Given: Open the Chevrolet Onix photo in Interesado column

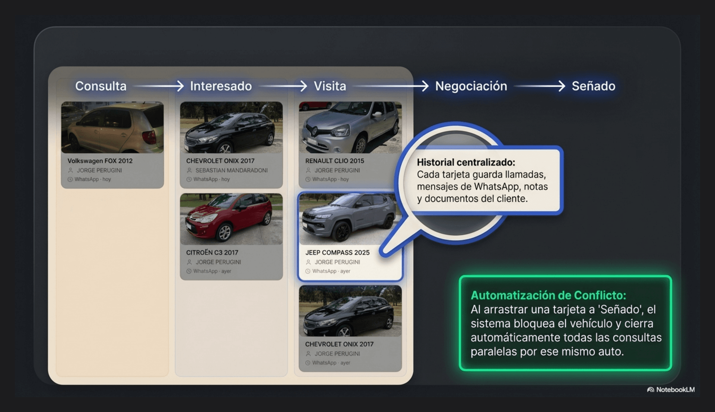Looking at the screenshot, I should [231, 127].
